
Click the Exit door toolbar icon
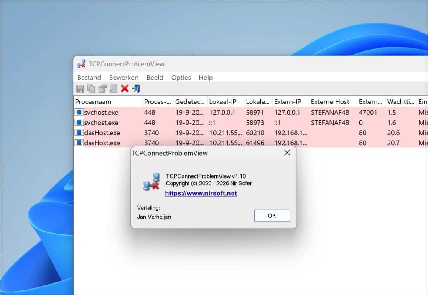click(x=136, y=88)
